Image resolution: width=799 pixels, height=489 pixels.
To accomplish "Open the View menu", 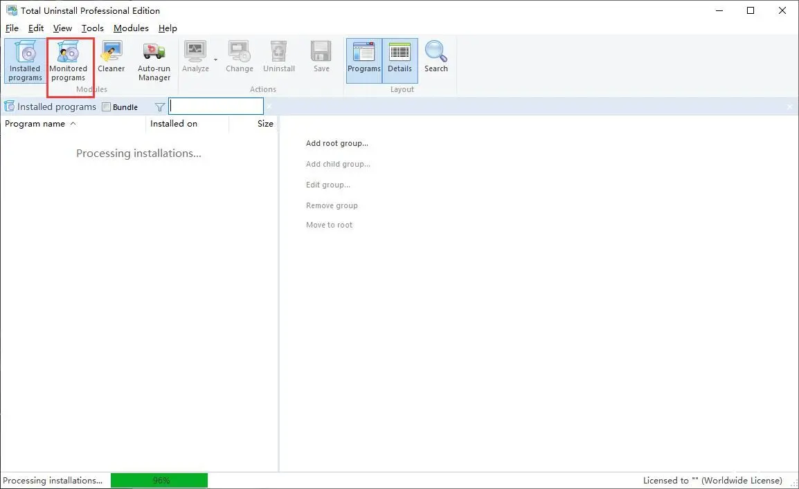I will coord(63,28).
